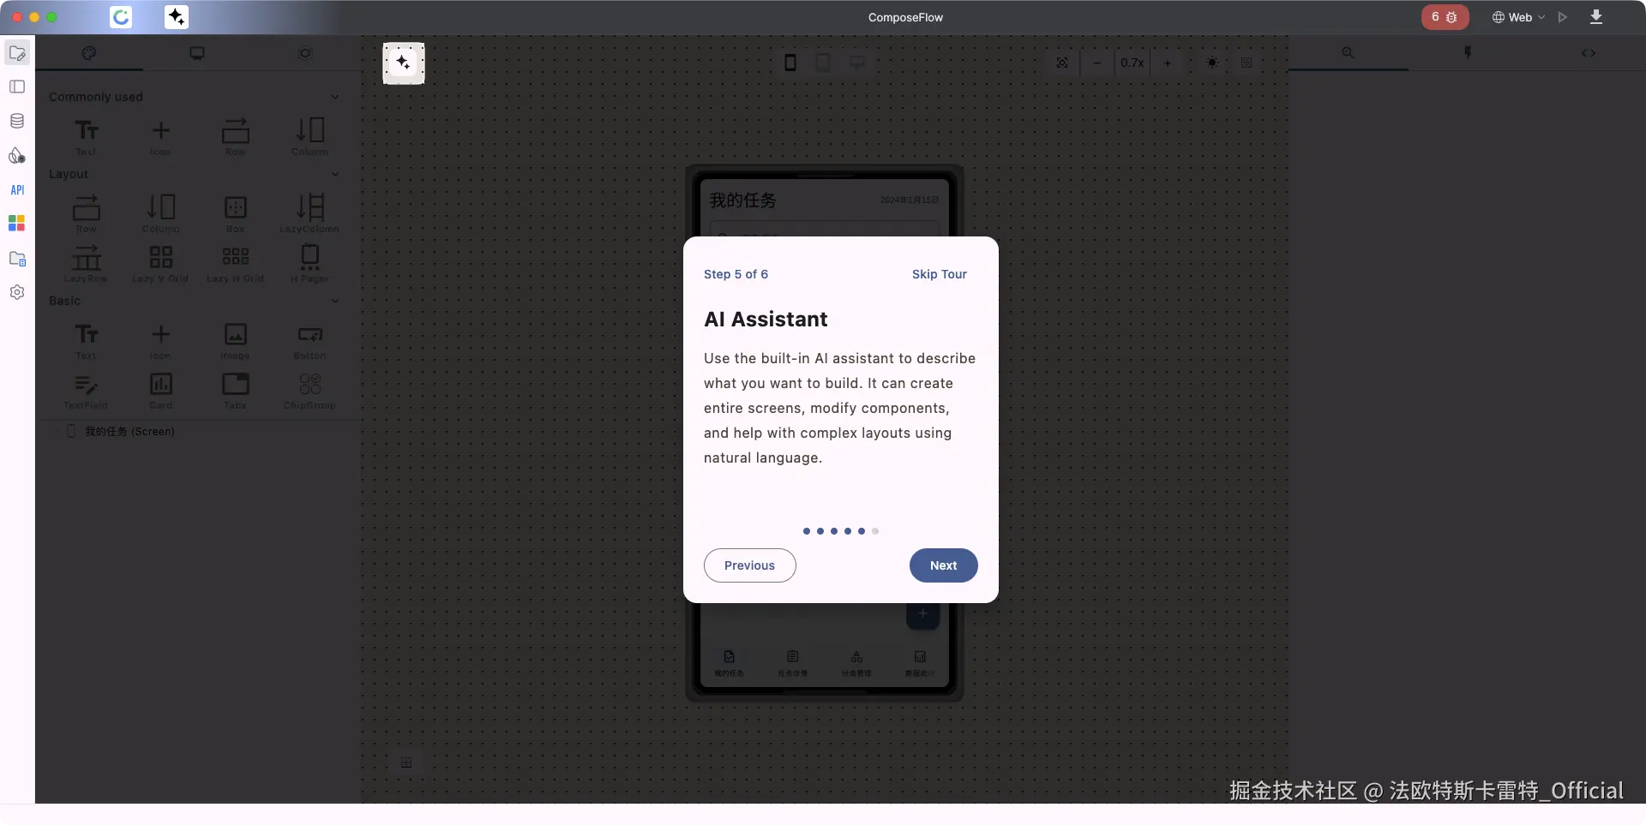Select 我的任务 (Screen) in the tree
The height and width of the screenshot is (825, 1646).
tap(129, 431)
